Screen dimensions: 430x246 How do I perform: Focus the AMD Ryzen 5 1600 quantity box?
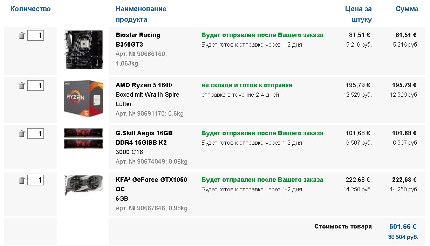pyautogui.click(x=35, y=86)
